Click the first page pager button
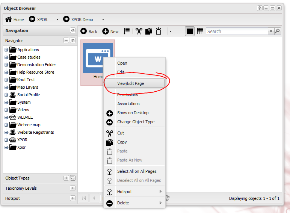Image resolution: width=290 pixels, height=213 pixels. point(84,198)
